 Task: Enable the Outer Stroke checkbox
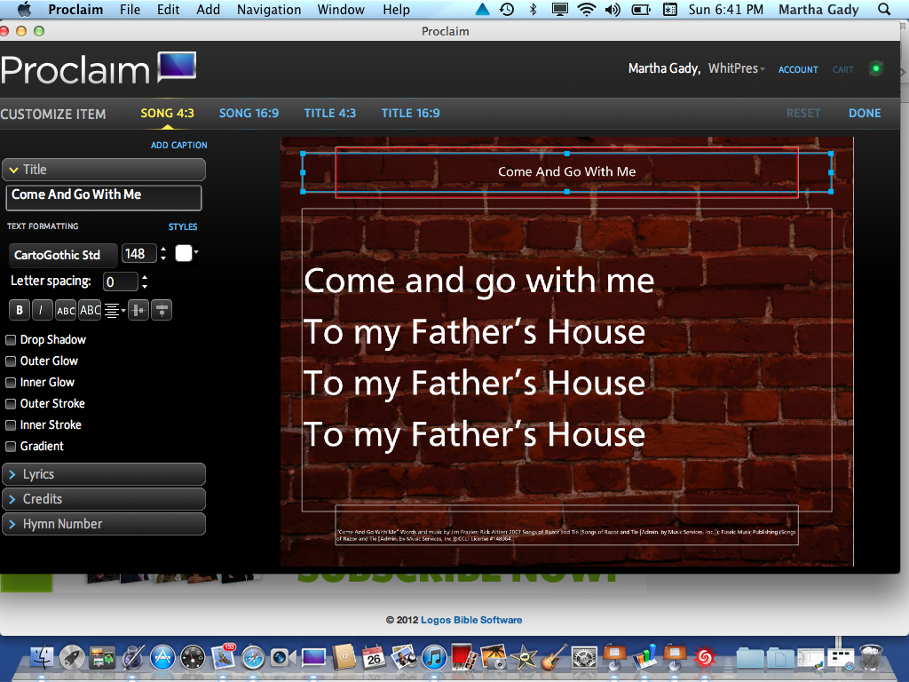pyautogui.click(x=11, y=404)
